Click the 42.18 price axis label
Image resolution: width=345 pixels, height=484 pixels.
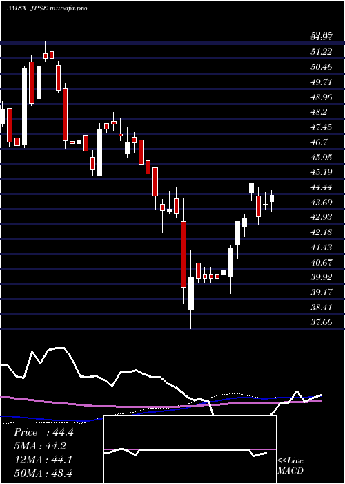tap(321, 232)
